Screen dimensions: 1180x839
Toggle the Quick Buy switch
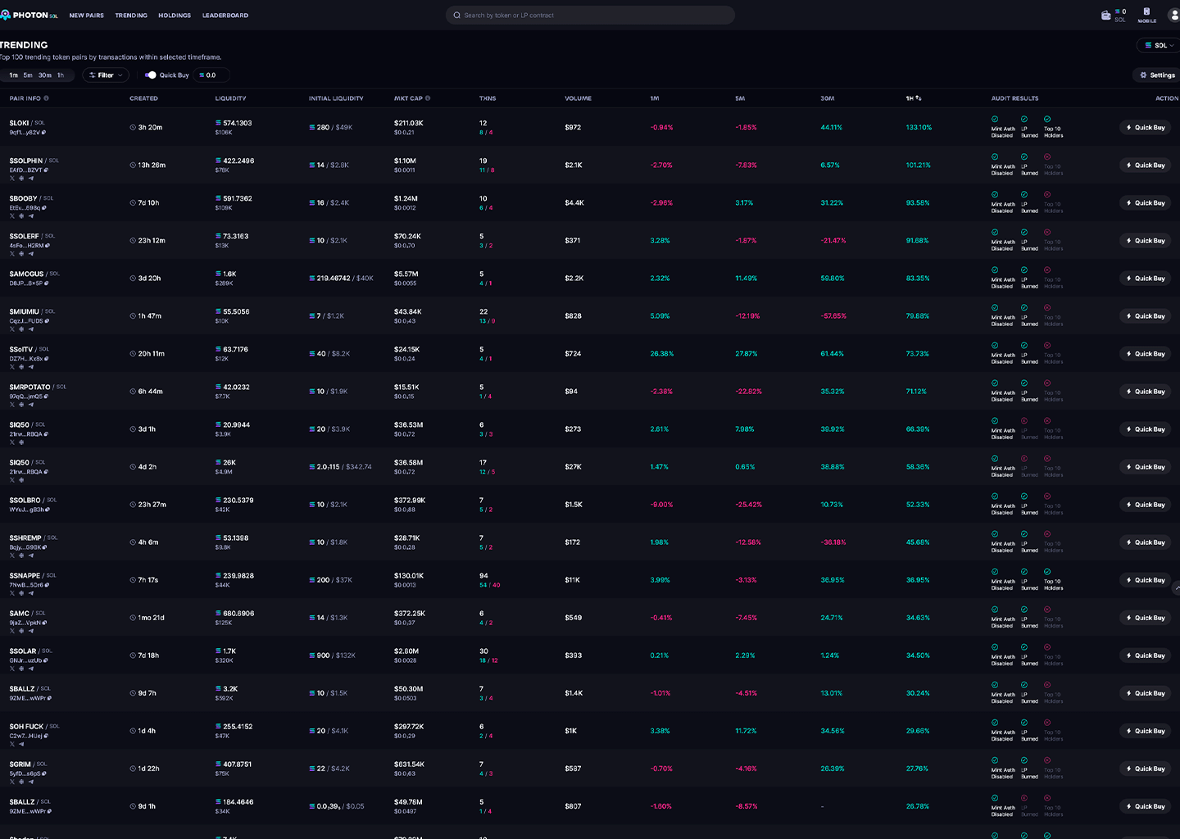pyautogui.click(x=151, y=75)
